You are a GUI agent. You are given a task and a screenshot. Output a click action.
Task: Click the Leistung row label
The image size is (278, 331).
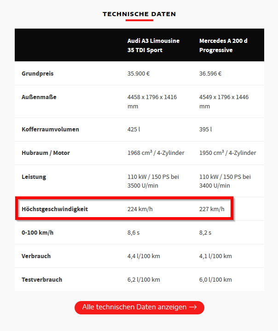pos(34,177)
